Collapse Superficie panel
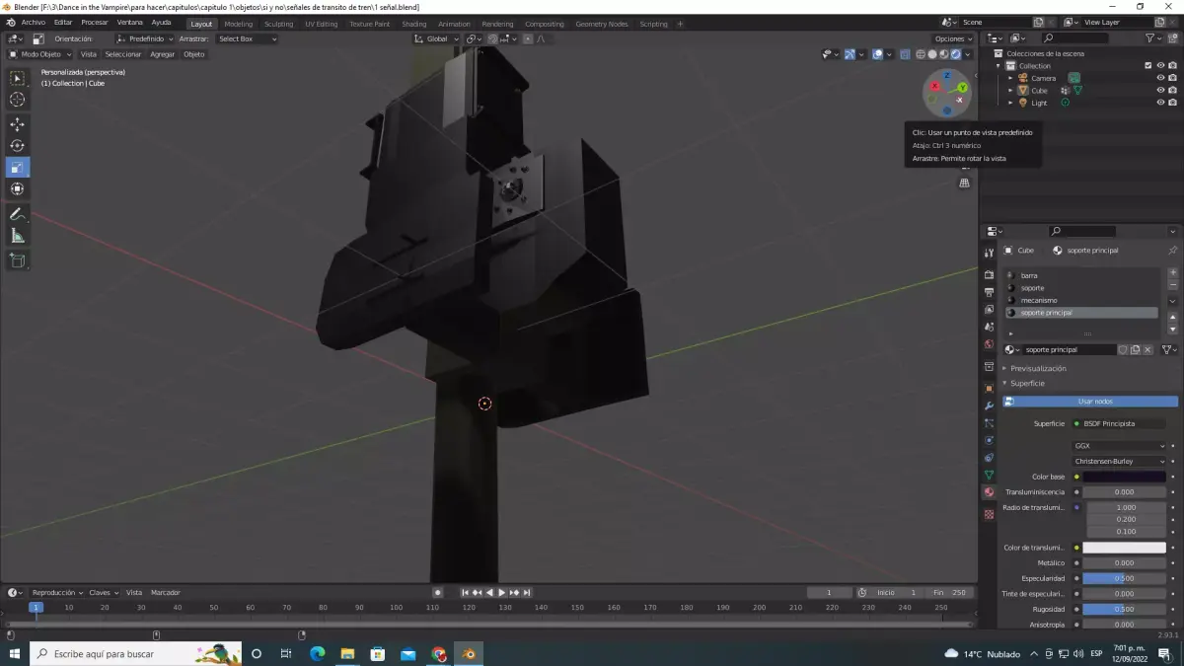 tap(1026, 383)
